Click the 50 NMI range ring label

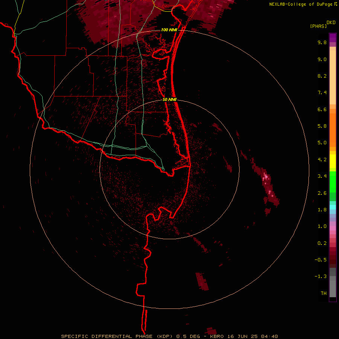pos(169,99)
